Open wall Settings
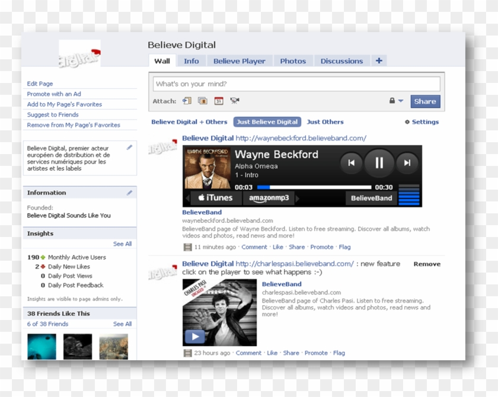The width and height of the screenshot is (498, 397). [x=422, y=122]
